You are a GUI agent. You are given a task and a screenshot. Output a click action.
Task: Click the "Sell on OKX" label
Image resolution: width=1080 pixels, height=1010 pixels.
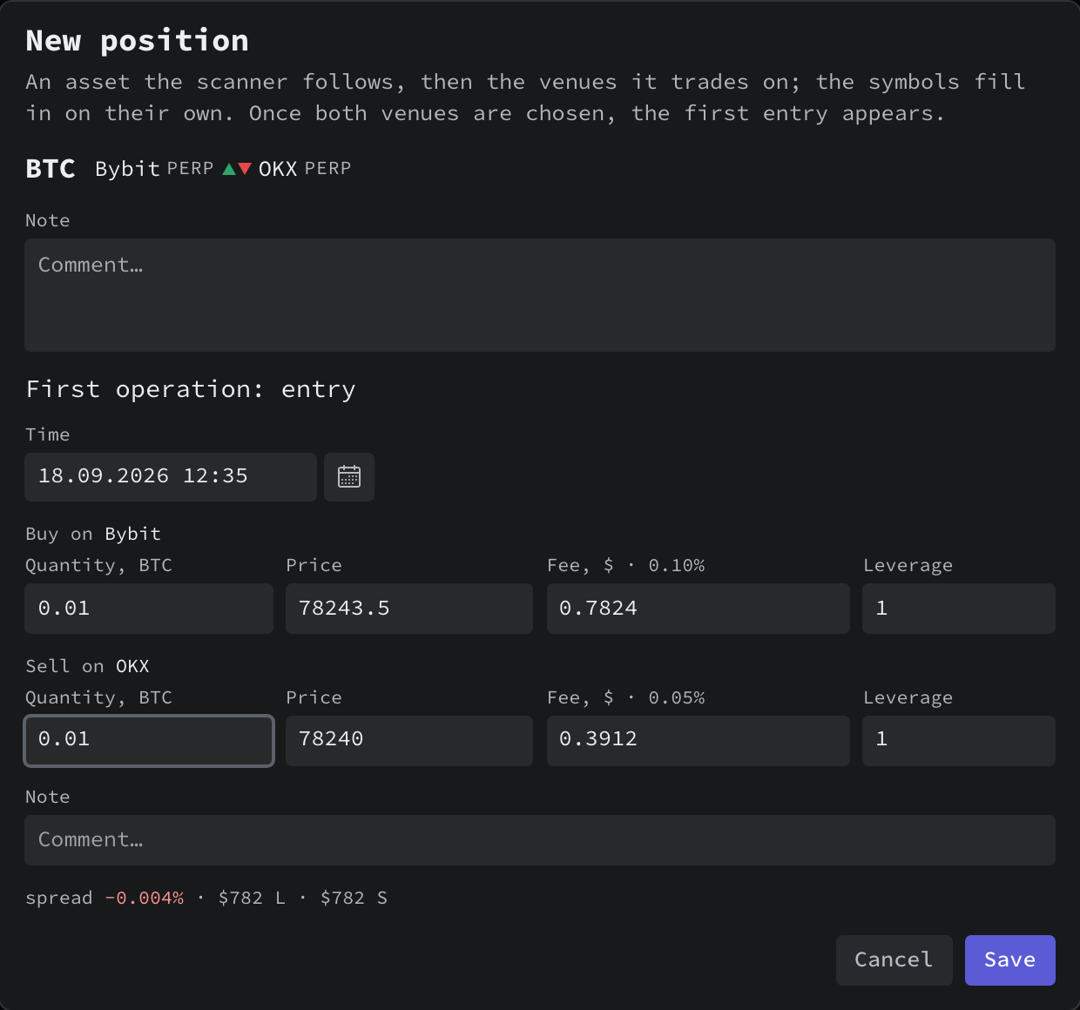[x=87, y=666]
